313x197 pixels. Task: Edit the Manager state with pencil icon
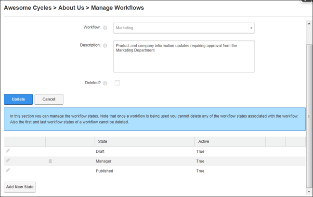8,160
